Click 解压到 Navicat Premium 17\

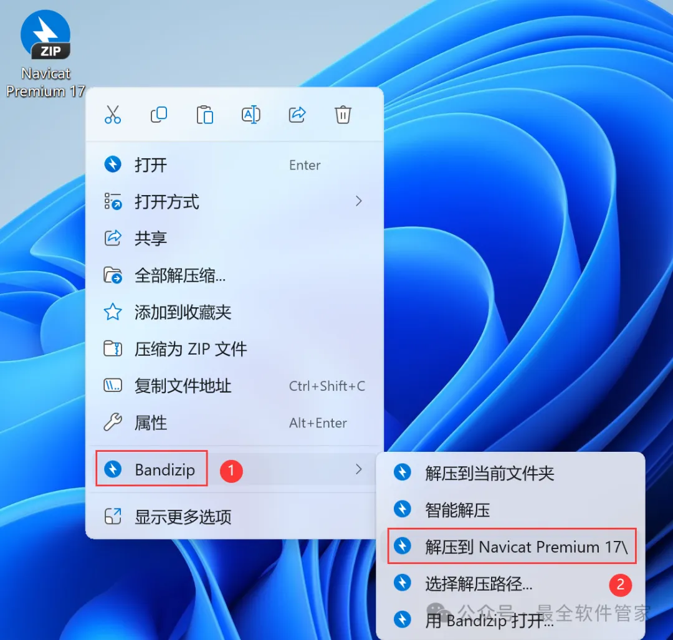click(510, 547)
